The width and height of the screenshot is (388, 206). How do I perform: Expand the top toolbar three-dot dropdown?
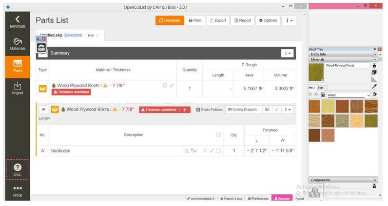coord(289,20)
